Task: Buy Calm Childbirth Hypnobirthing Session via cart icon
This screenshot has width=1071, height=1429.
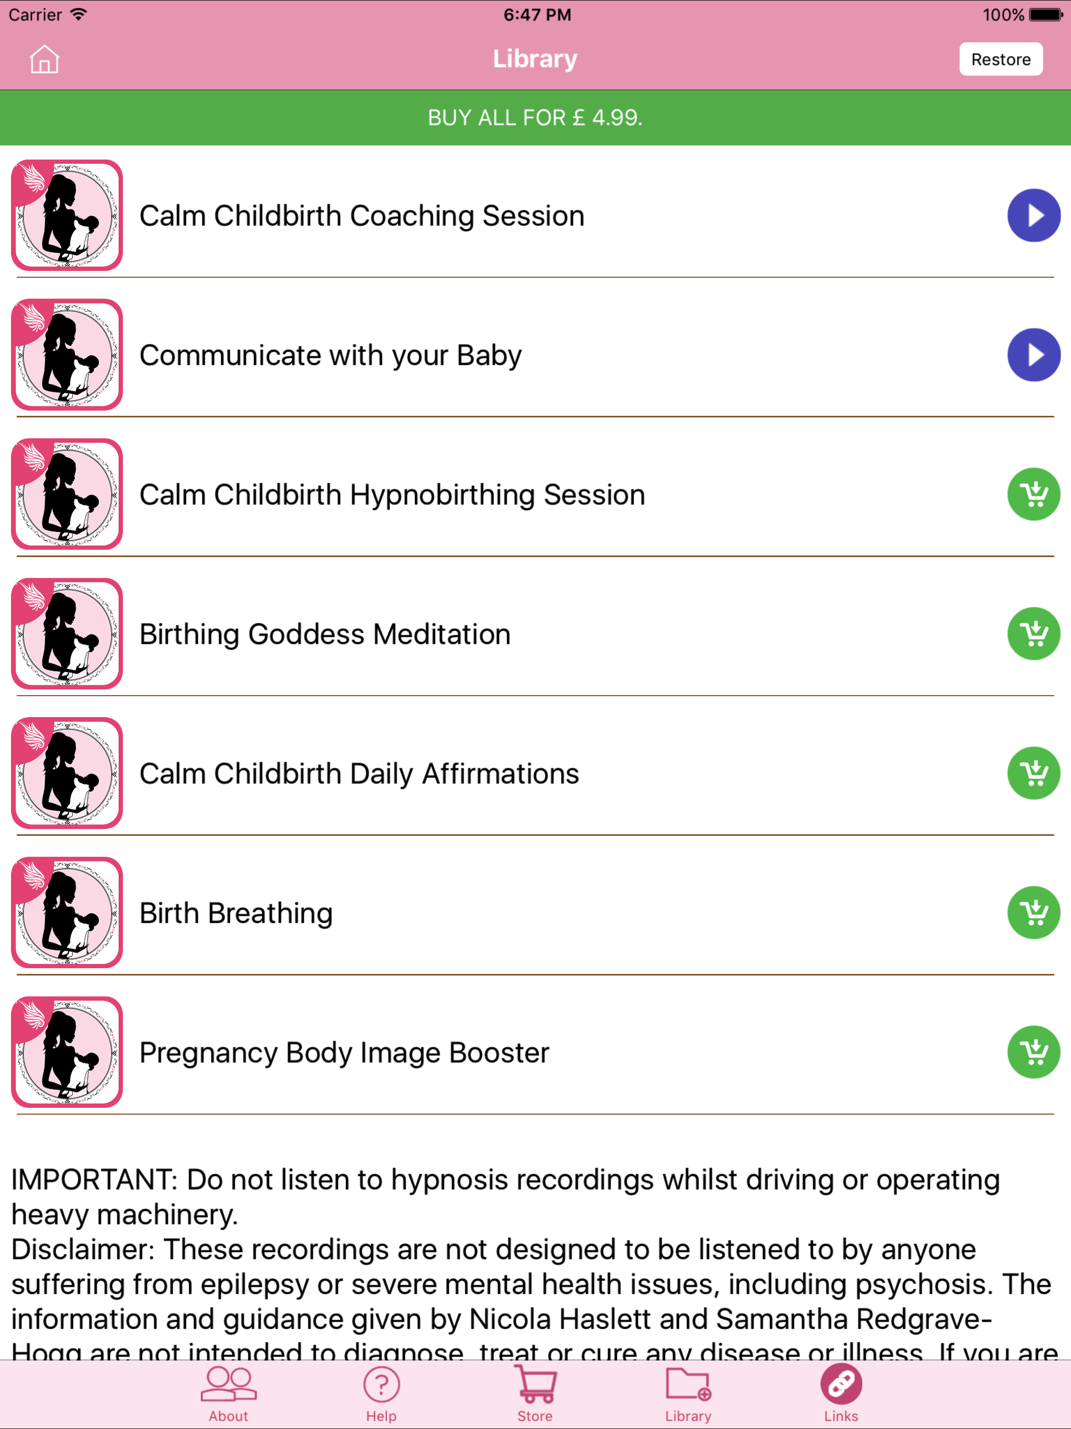Action: 1033,495
